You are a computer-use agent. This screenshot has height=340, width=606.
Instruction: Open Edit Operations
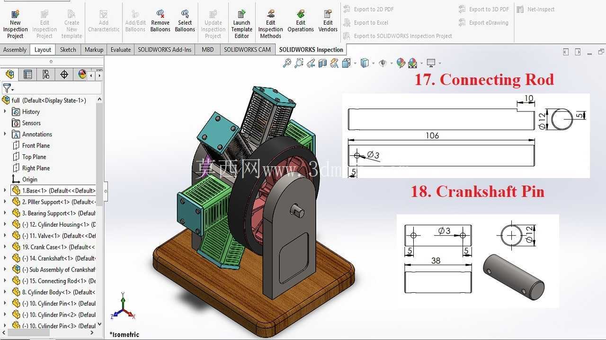pos(301,21)
